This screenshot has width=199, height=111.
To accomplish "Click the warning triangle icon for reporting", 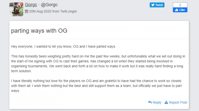I will pyautogui.click(x=166, y=102).
